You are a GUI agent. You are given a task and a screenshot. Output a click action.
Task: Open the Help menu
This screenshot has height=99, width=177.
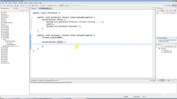[x=40, y=3]
